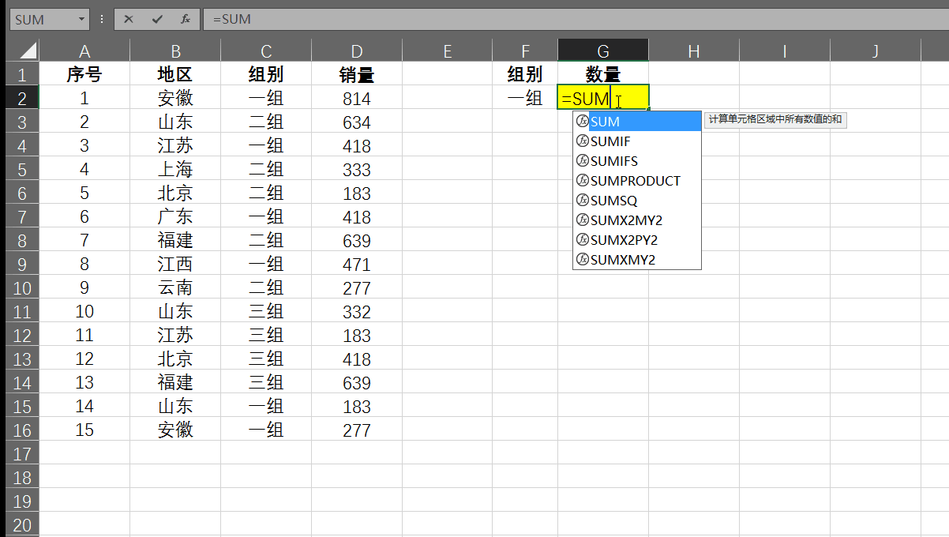The height and width of the screenshot is (537, 949).
Task: Select SUM from autocomplete list
Action: coord(637,122)
